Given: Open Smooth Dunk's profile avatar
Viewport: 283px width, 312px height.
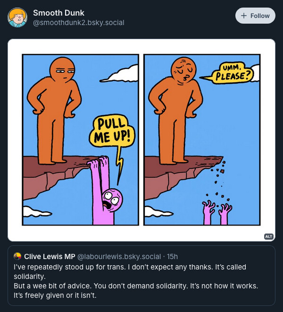Looking at the screenshot, I should (x=17, y=17).
